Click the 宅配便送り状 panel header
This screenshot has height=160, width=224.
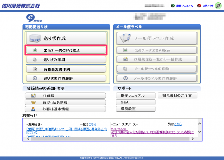tap(66, 27)
